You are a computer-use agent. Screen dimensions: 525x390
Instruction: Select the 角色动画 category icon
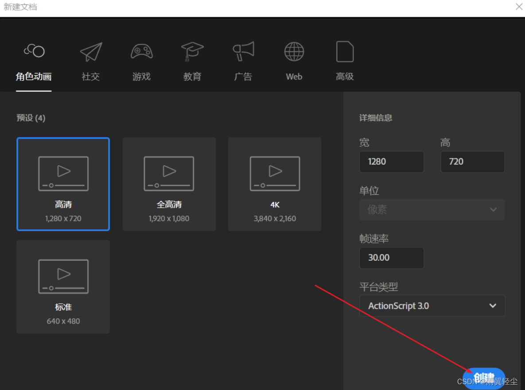click(x=34, y=51)
